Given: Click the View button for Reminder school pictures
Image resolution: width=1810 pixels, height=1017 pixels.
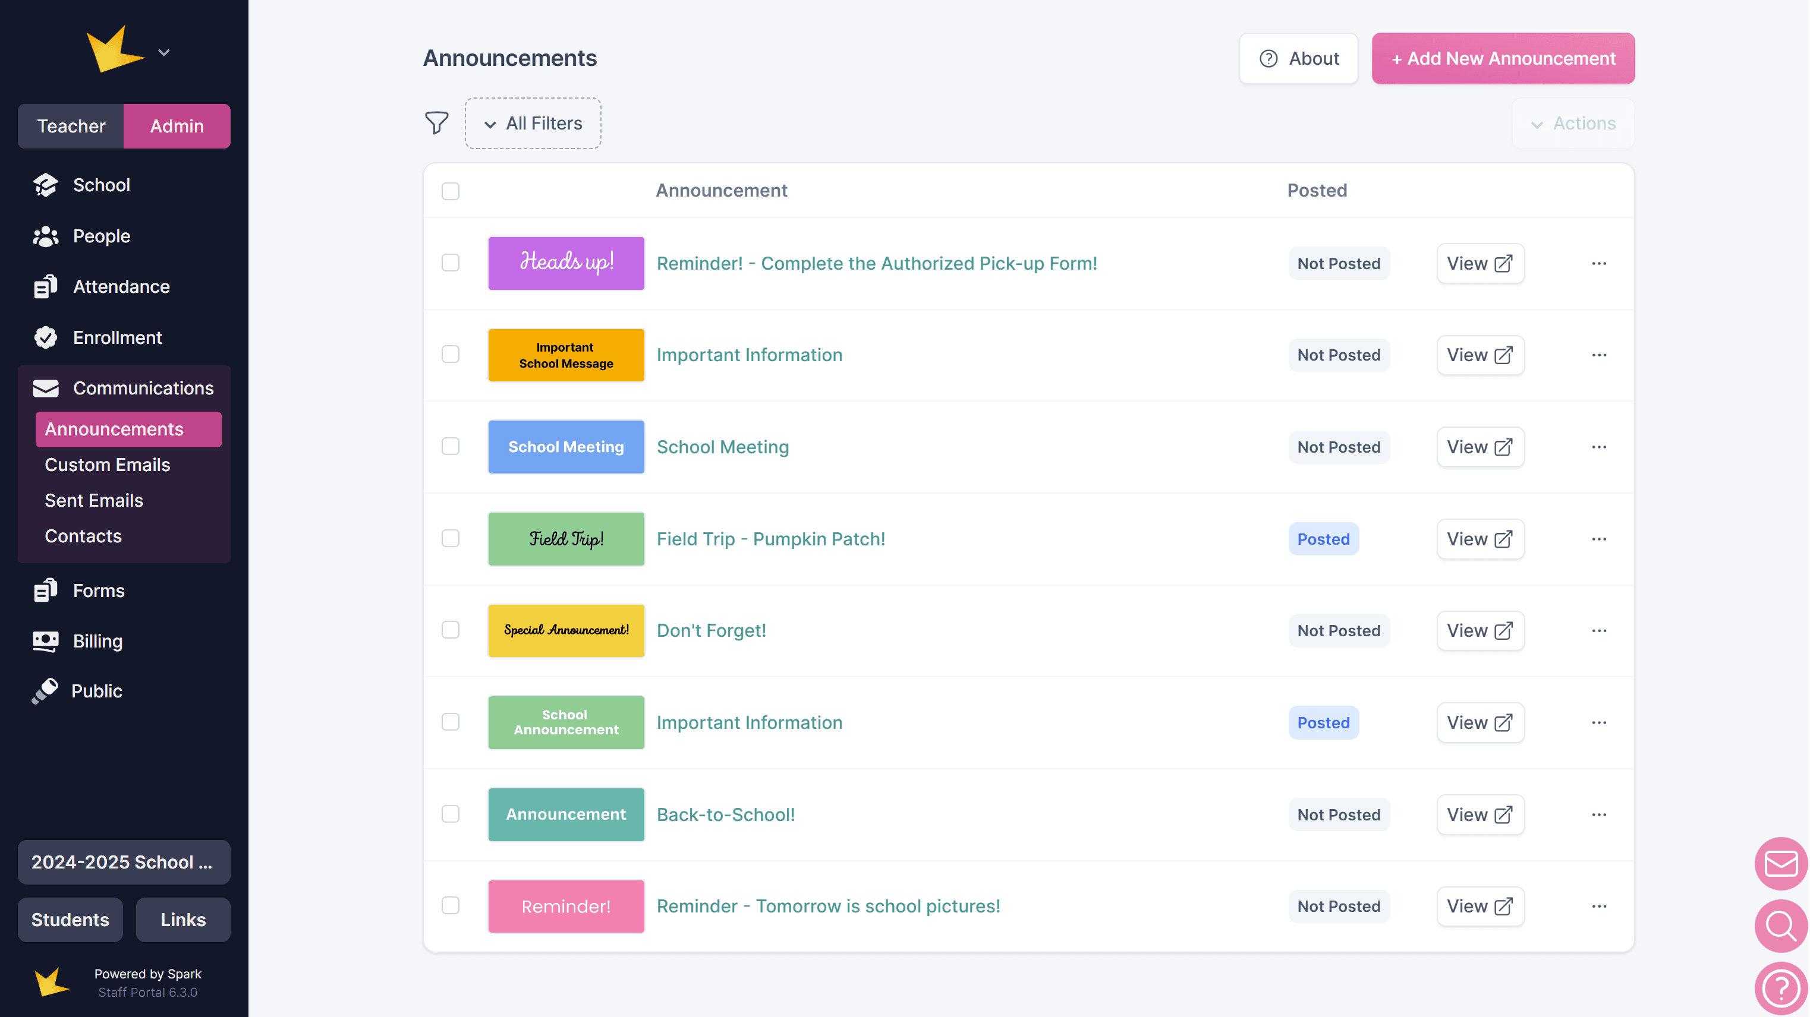Looking at the screenshot, I should 1480,906.
